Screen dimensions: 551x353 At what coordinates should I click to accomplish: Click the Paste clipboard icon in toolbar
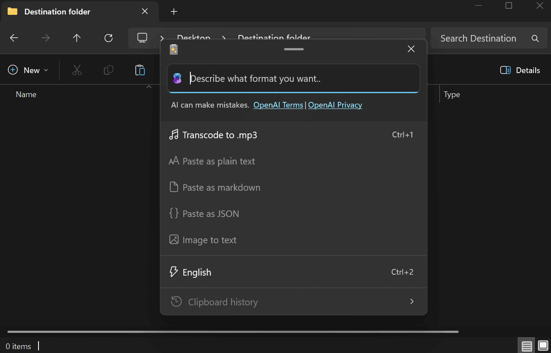coord(140,70)
